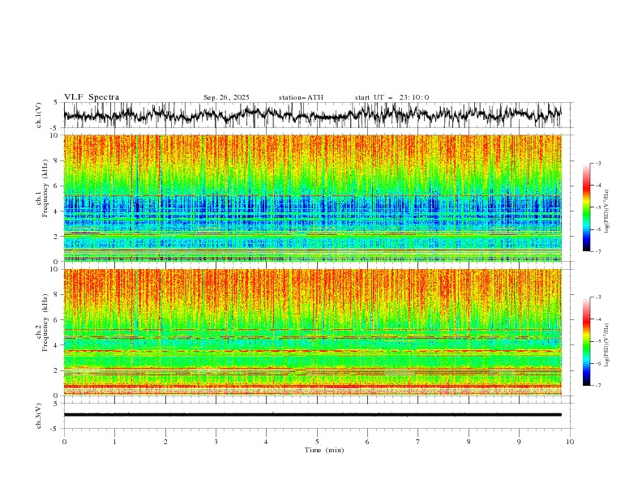The height and width of the screenshot is (496, 642).
Task: Click the "-3" tick on ch.1 colorbar
Action: 598,163
